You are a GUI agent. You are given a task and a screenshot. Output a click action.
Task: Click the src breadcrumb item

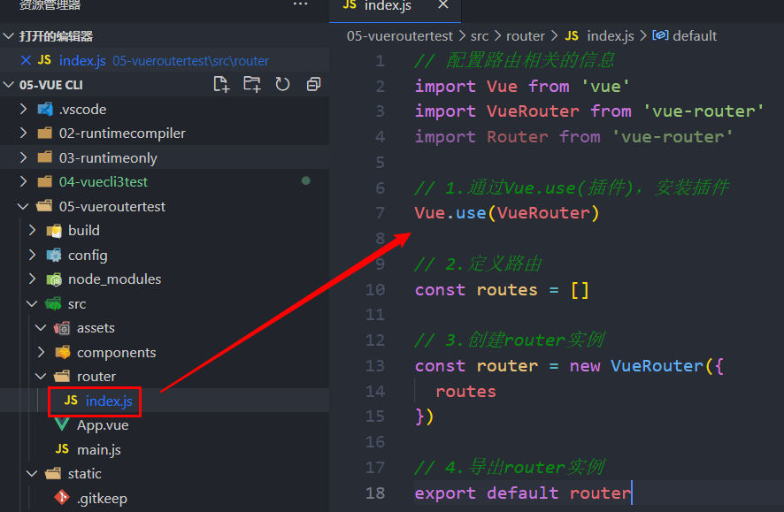pos(480,35)
